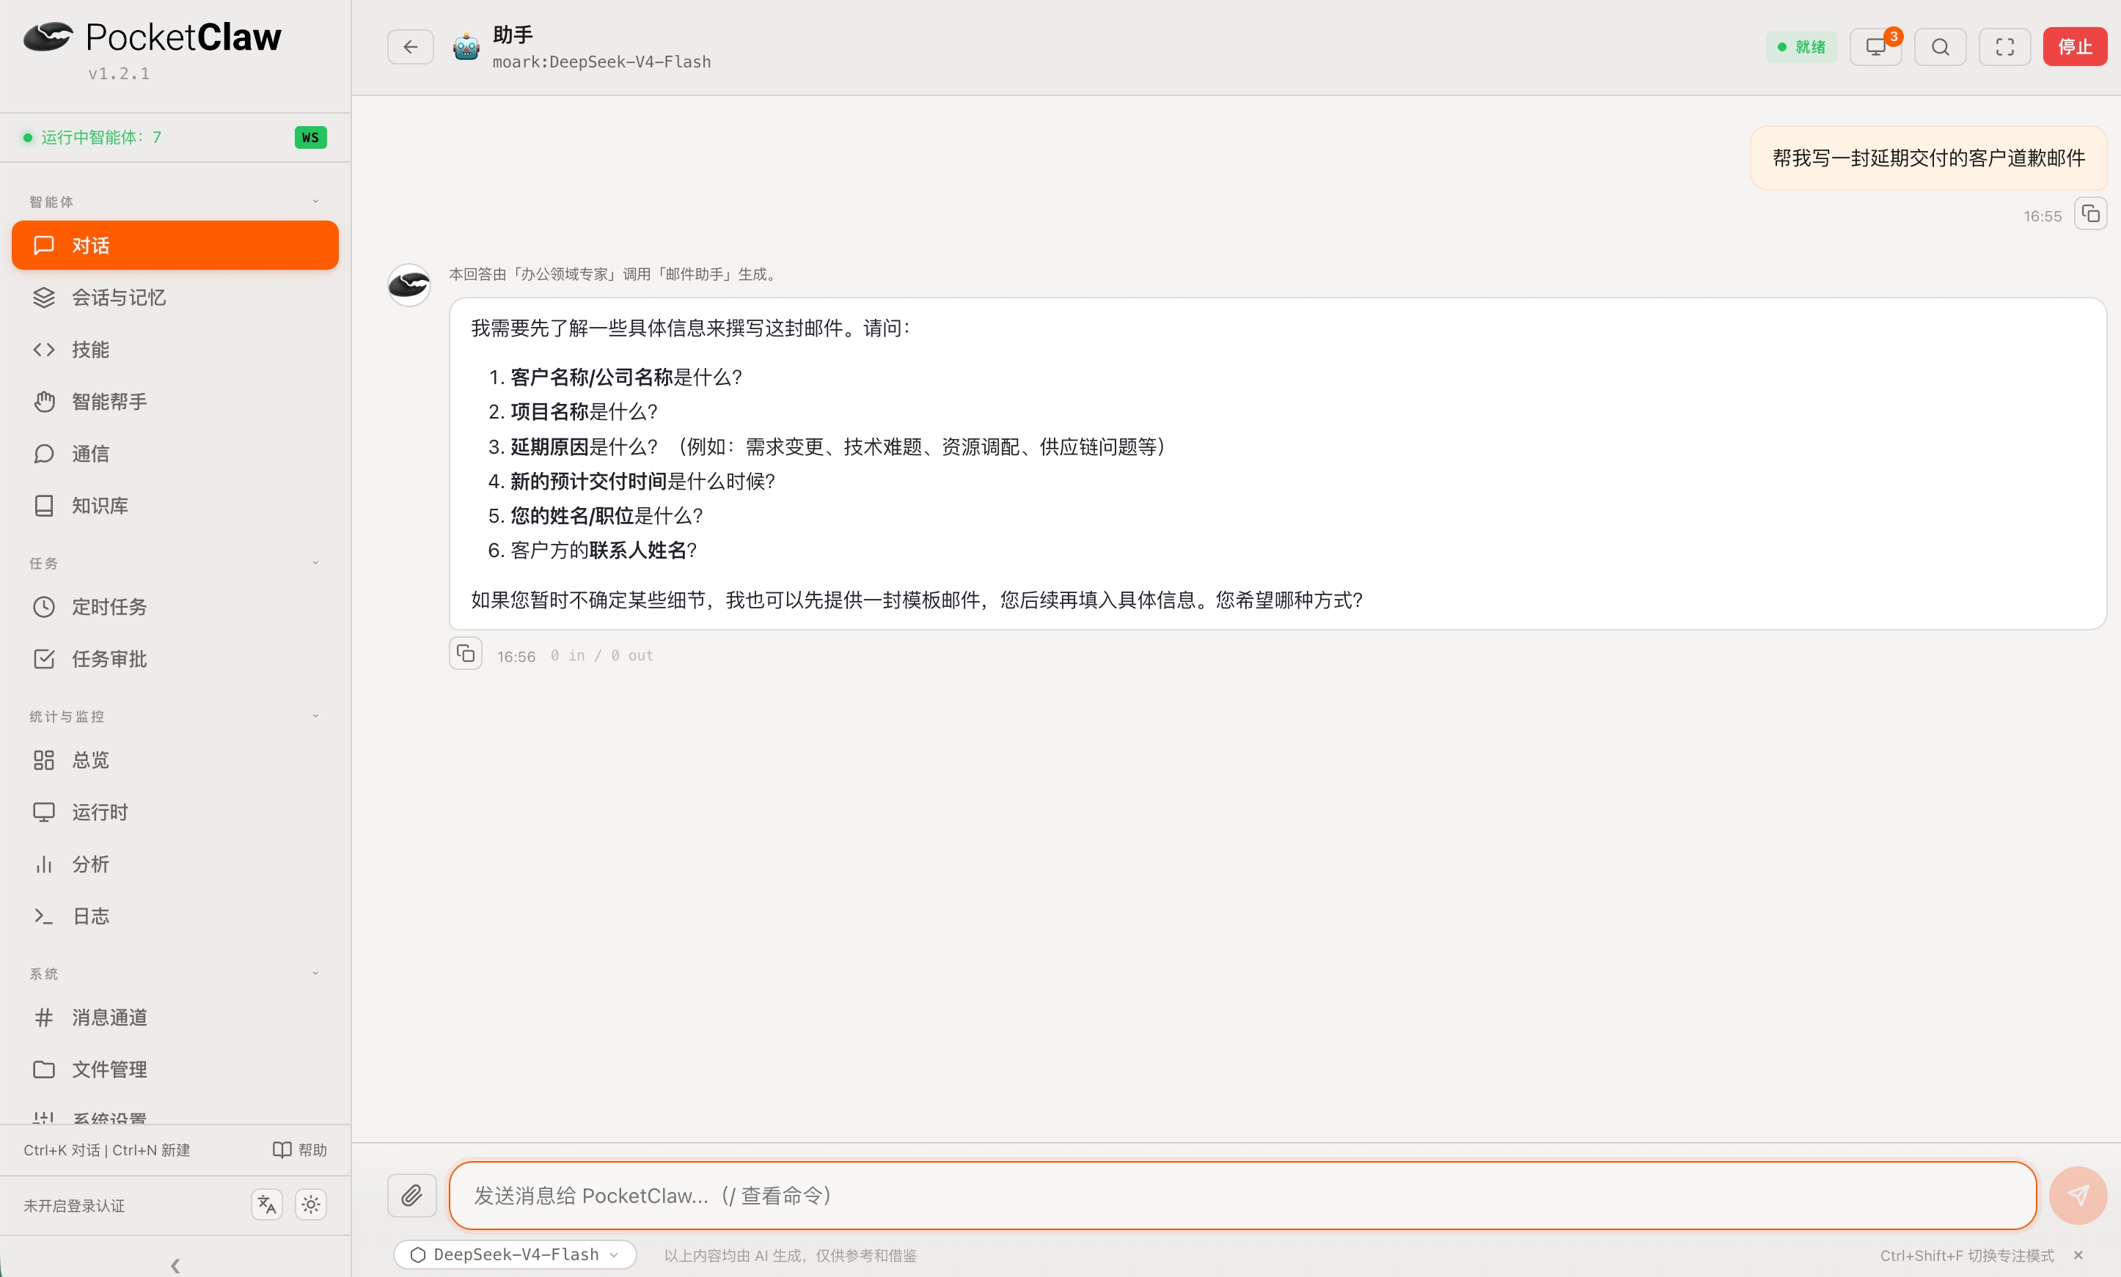
Task: Open 总览 in the sidebar
Action: 175,760
